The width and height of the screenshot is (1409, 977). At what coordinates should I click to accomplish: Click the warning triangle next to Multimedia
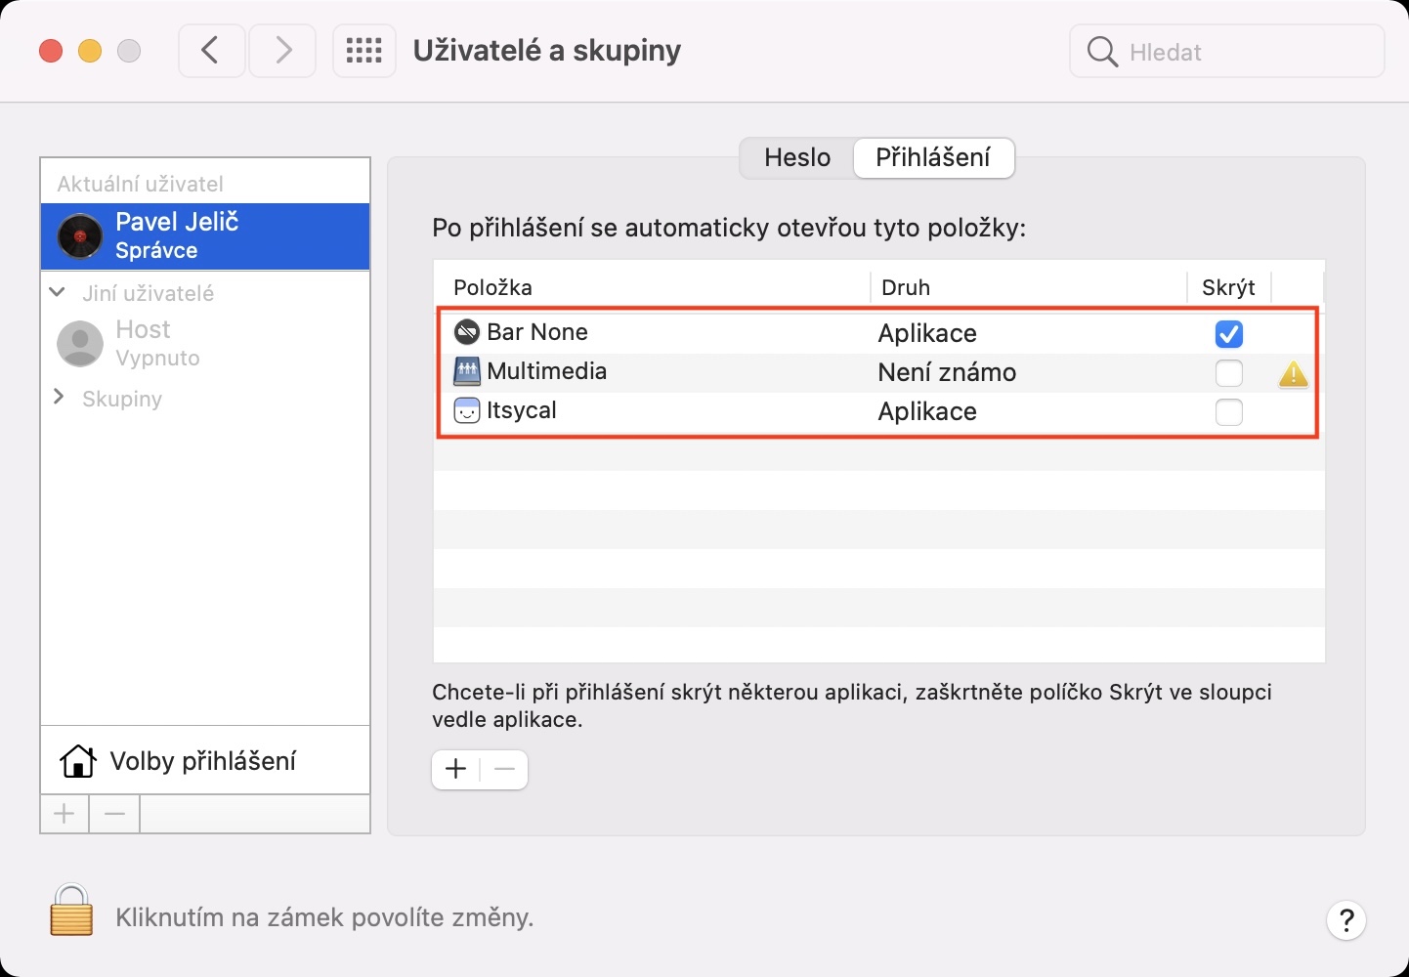pos(1293,374)
